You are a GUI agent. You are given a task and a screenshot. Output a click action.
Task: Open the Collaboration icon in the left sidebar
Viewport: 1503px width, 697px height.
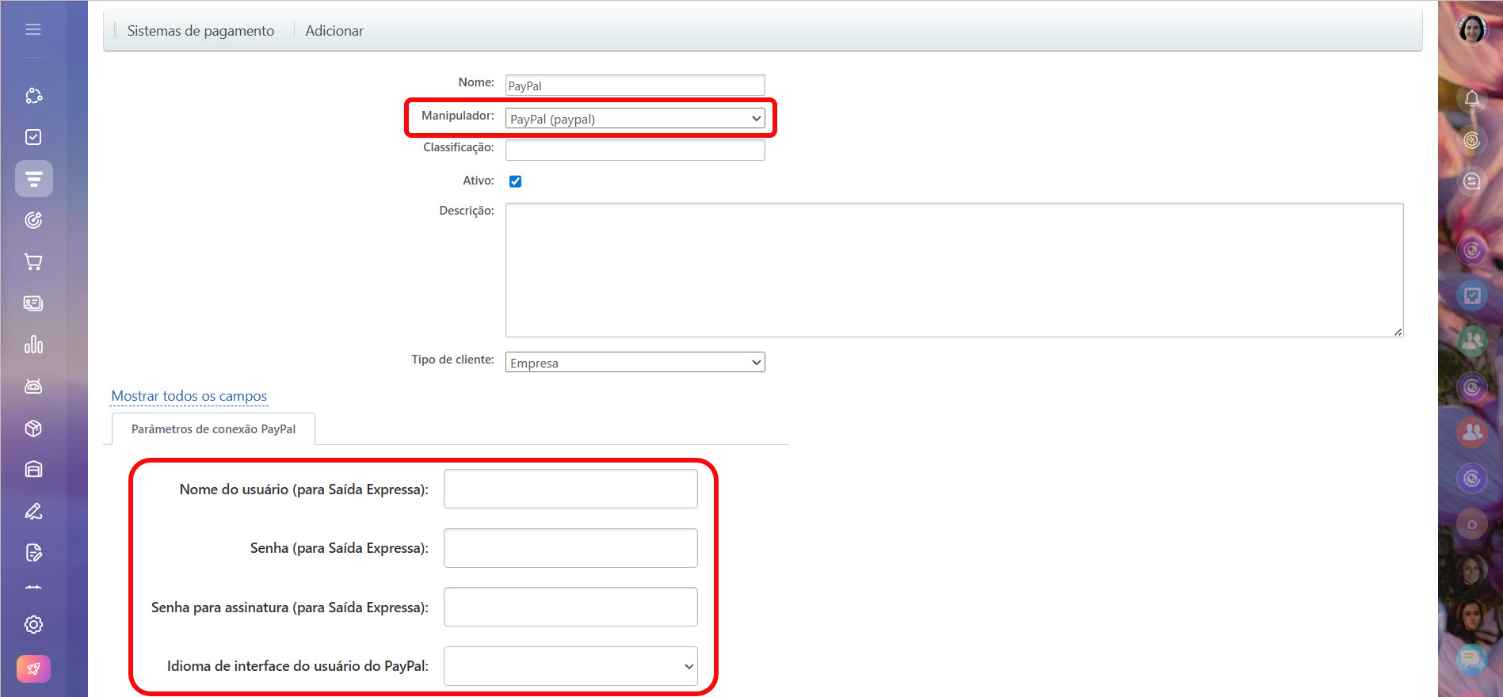33,96
